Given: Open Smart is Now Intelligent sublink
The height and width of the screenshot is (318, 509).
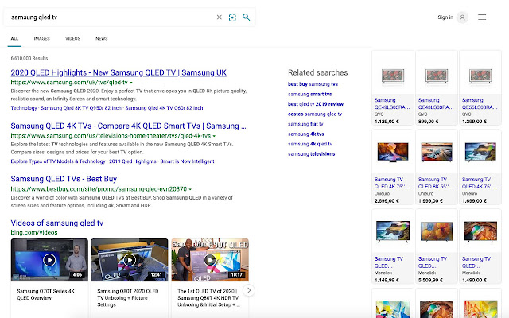Looking at the screenshot, I should point(188,161).
